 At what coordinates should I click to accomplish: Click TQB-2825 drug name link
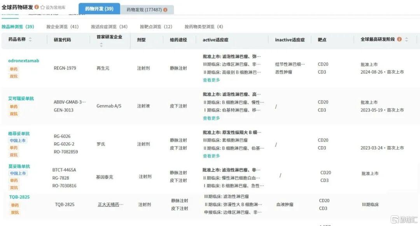[19, 197]
